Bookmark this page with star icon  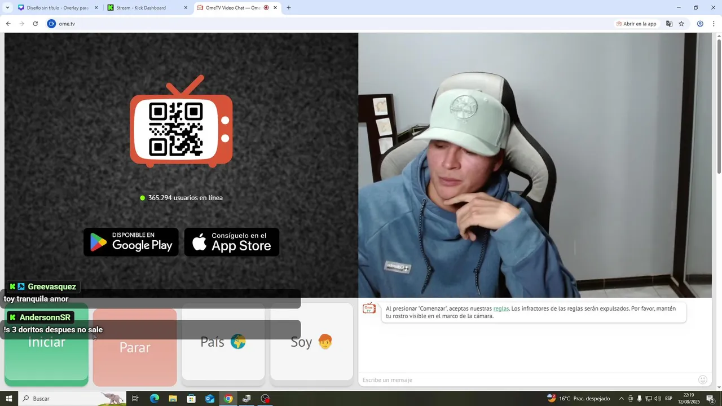(x=681, y=24)
